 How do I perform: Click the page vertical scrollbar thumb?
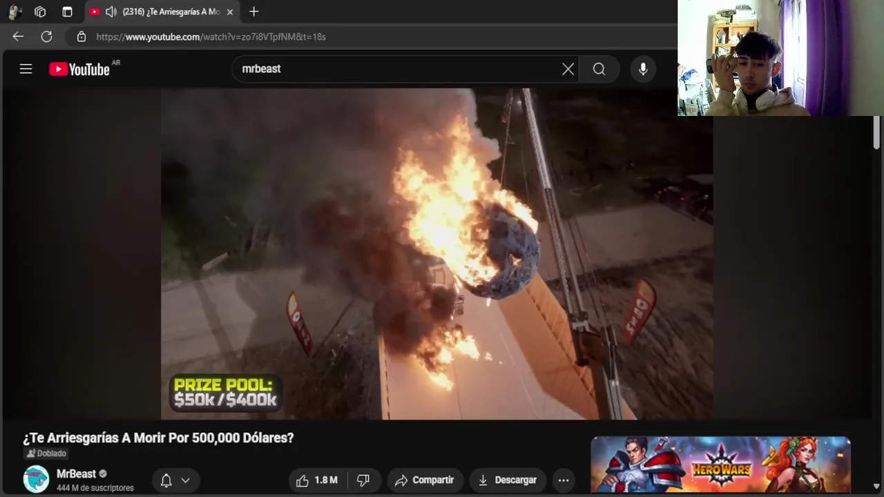tap(877, 133)
